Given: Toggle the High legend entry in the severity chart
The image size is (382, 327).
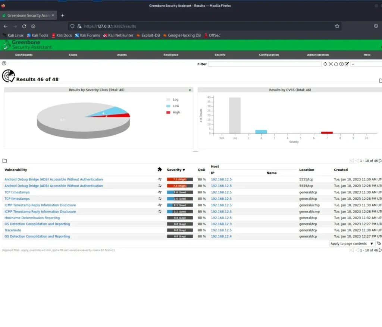Looking at the screenshot, I should 173,112.
